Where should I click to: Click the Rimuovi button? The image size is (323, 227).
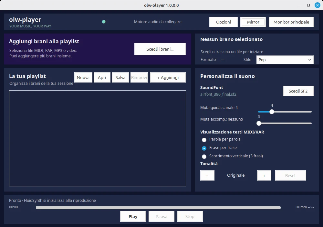139,77
